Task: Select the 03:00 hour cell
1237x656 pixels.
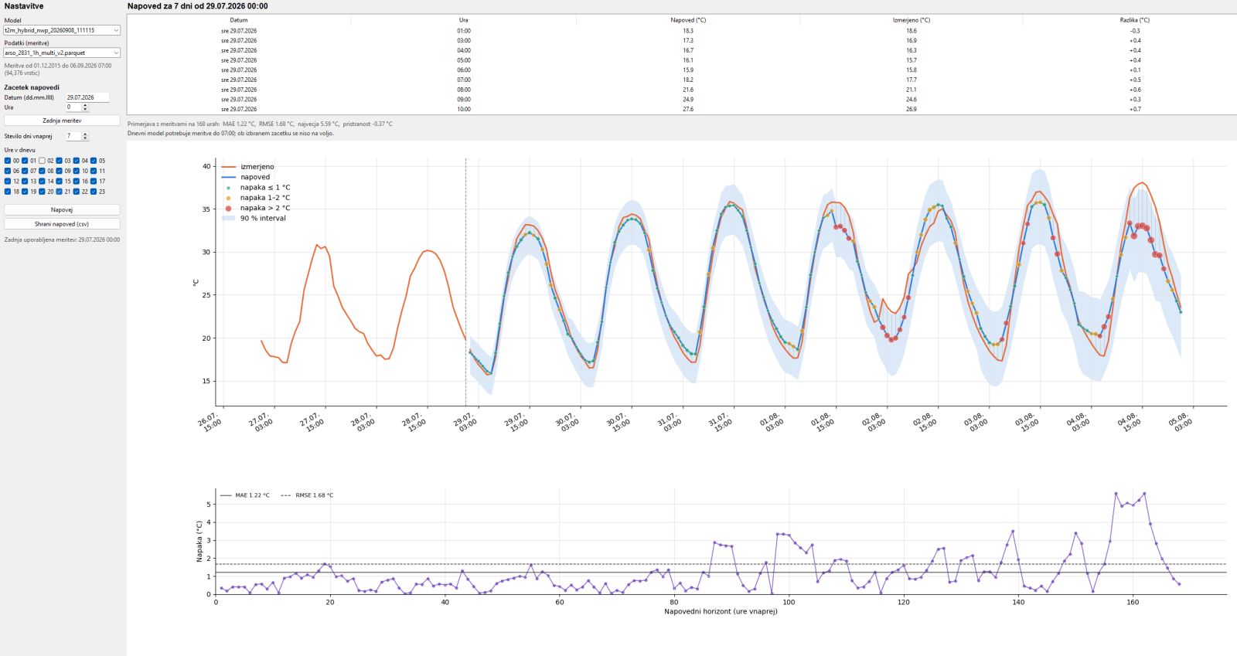Action: [463, 40]
